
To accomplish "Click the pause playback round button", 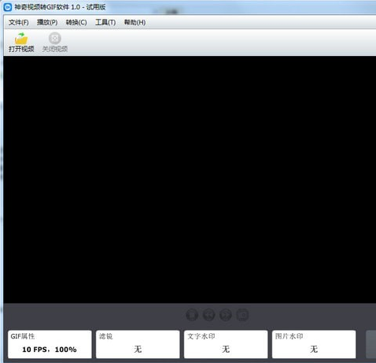I will pyautogui.click(x=192, y=314).
